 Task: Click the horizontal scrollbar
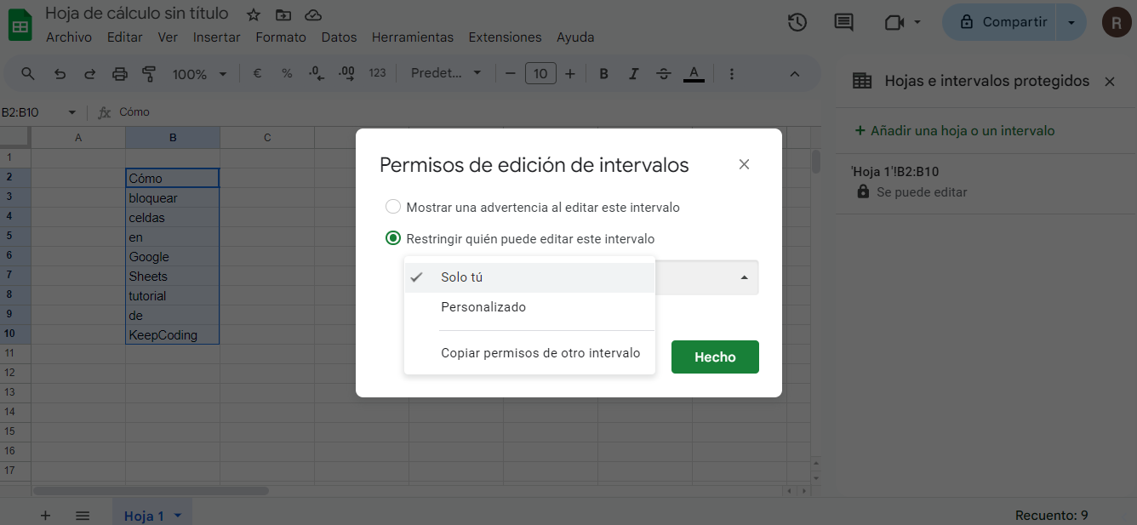[x=151, y=491]
